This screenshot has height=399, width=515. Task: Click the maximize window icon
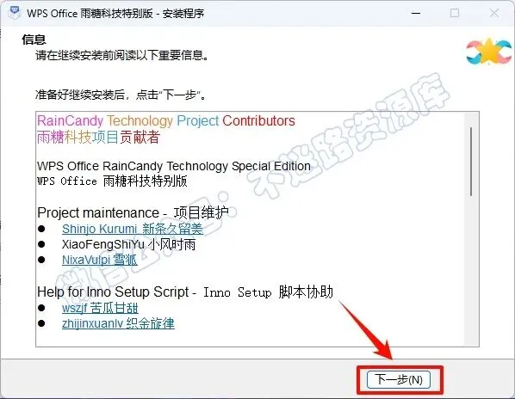click(455, 13)
